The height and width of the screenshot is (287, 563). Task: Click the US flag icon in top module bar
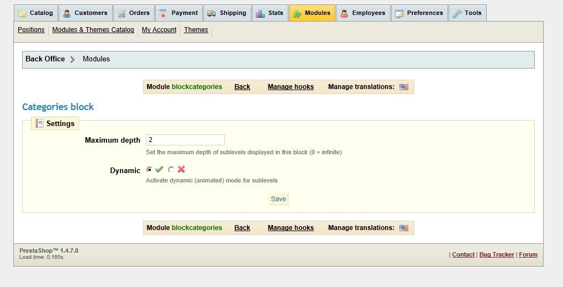(x=404, y=87)
